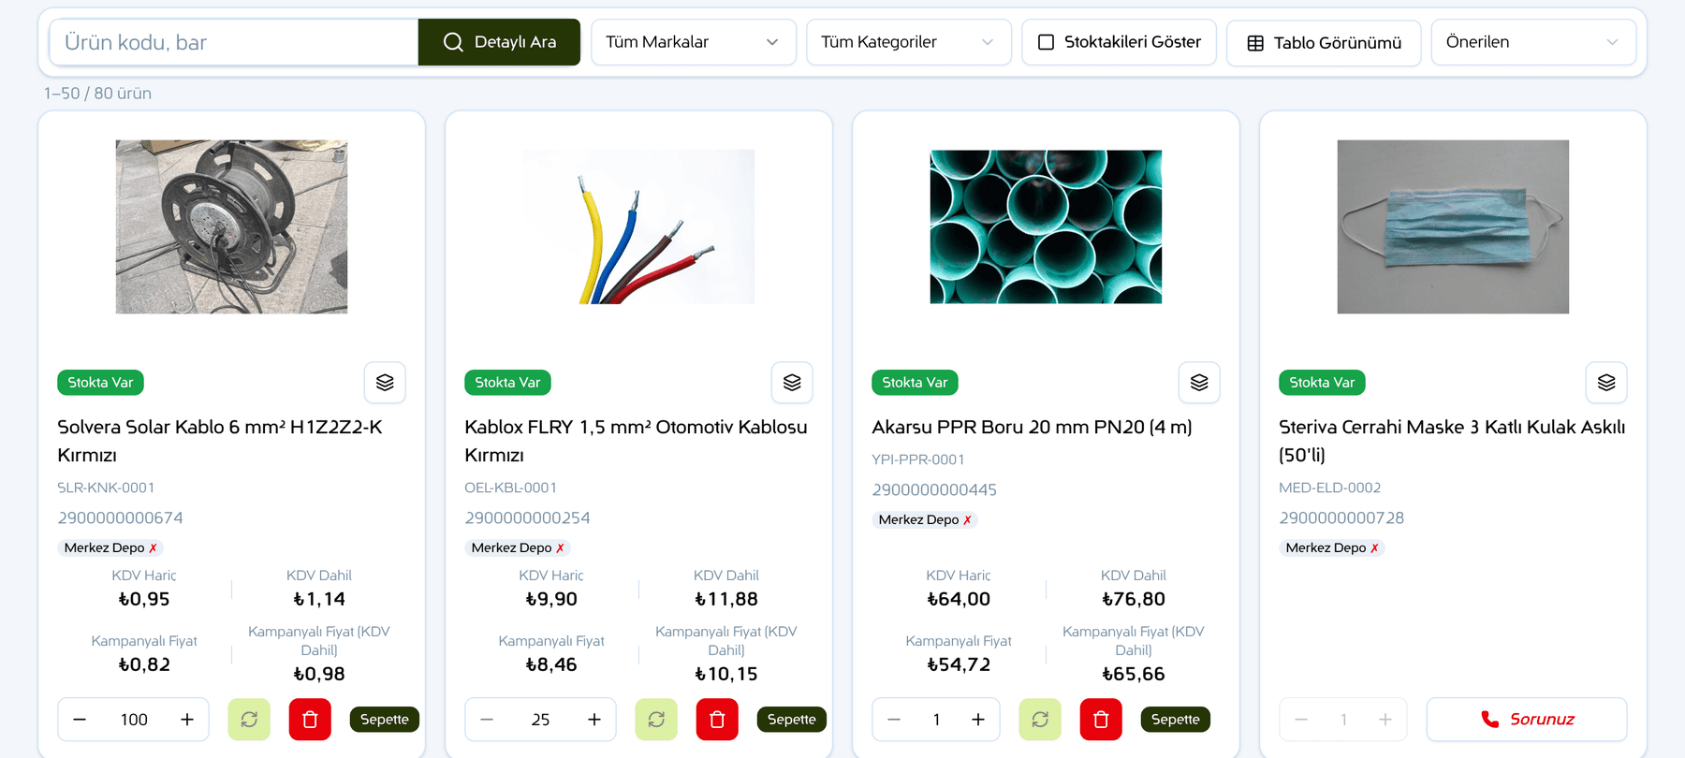Click campaign price ₺10,15
1685x758 pixels.
point(726,674)
